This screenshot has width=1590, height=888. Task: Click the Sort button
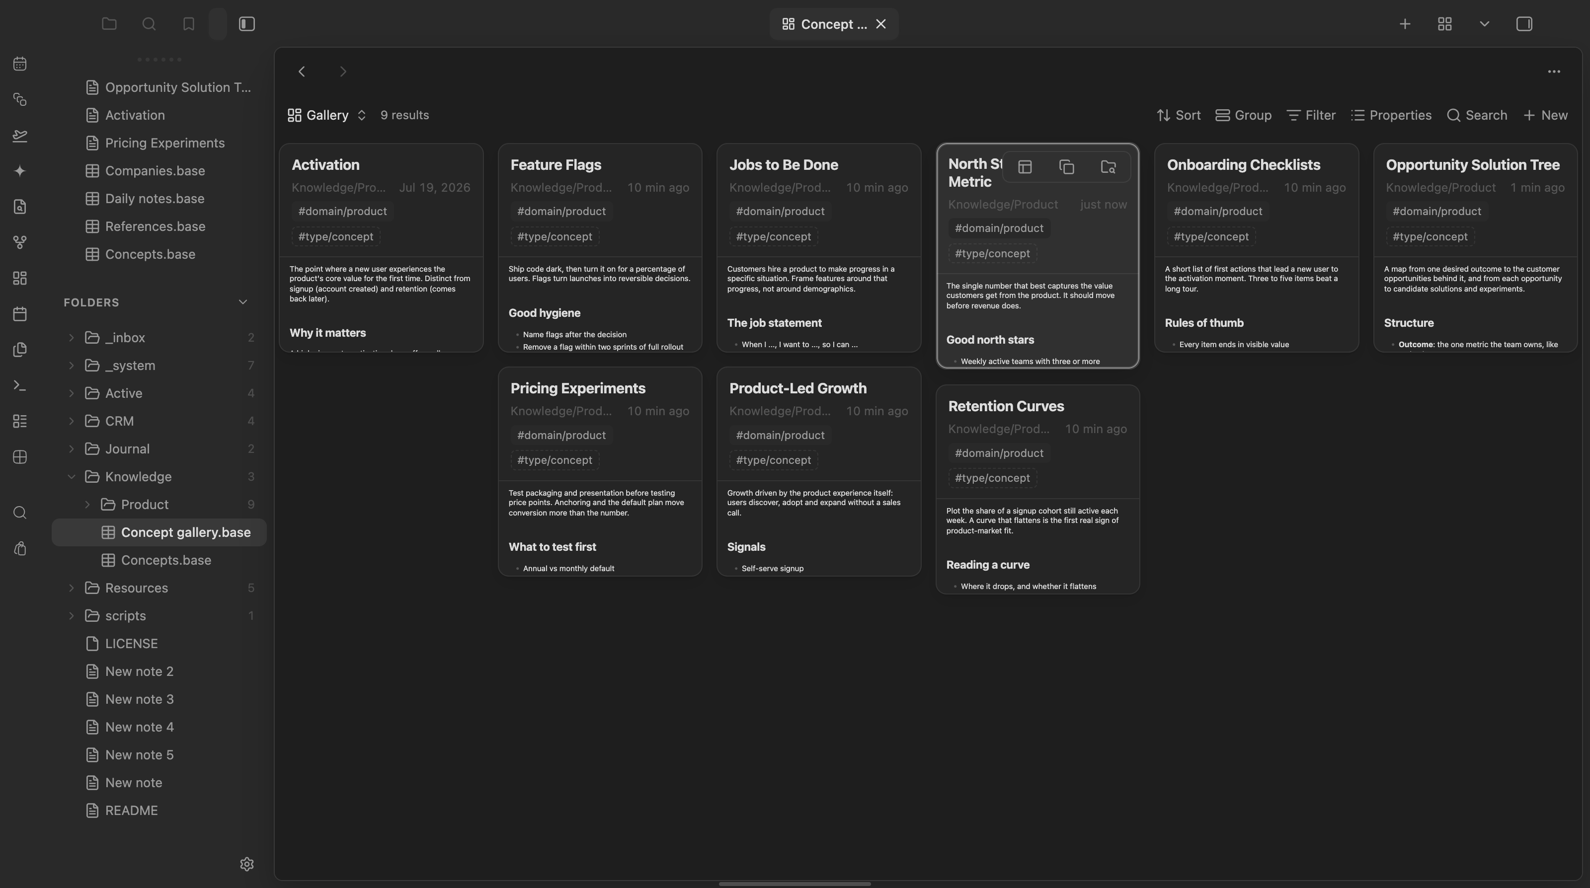pos(1178,115)
